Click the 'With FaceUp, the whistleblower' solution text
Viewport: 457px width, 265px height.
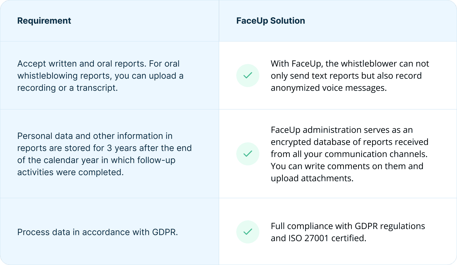click(x=350, y=64)
